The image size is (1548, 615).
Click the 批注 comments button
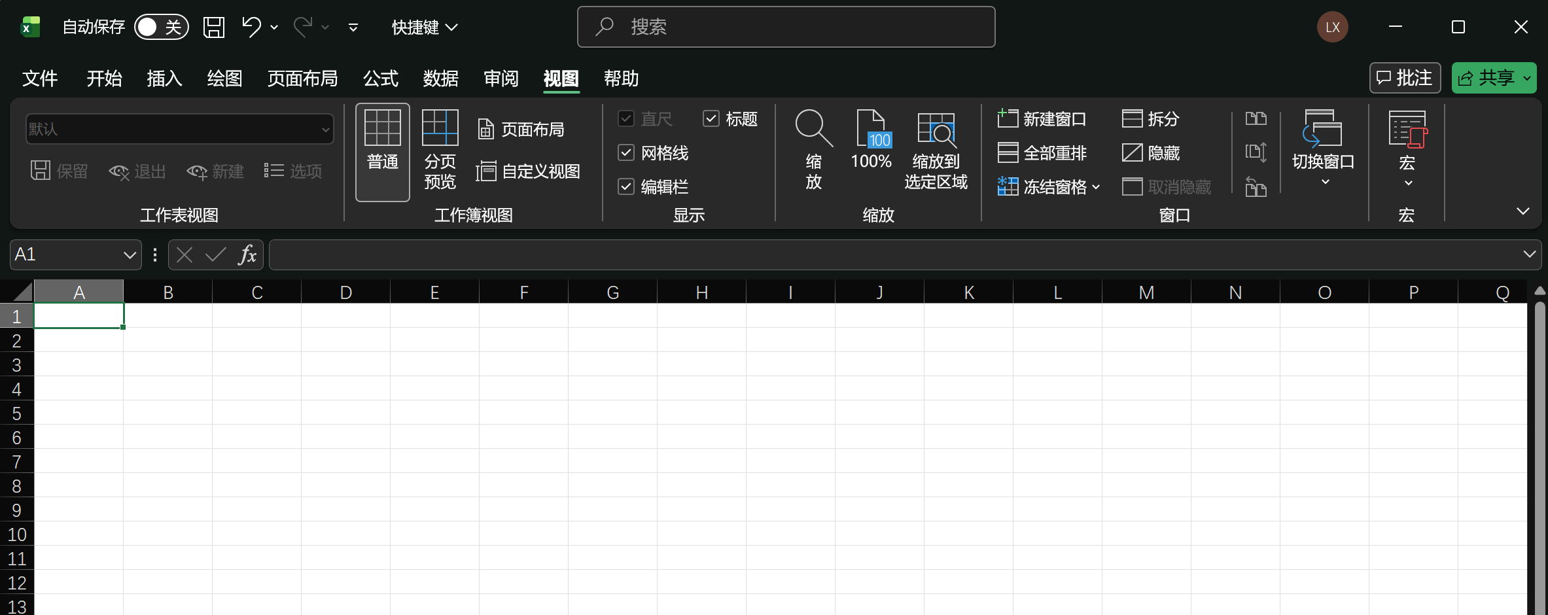[1405, 78]
